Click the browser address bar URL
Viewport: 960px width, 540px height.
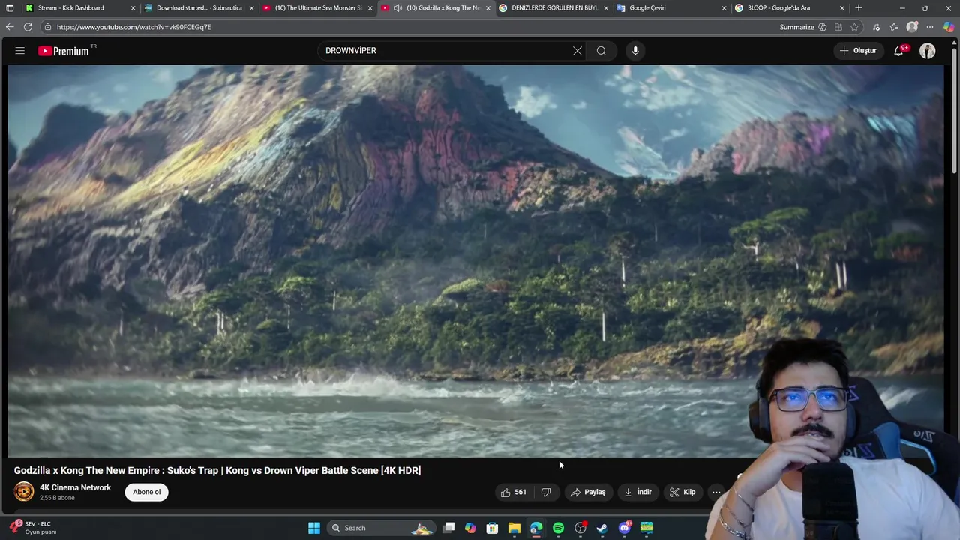click(x=134, y=27)
